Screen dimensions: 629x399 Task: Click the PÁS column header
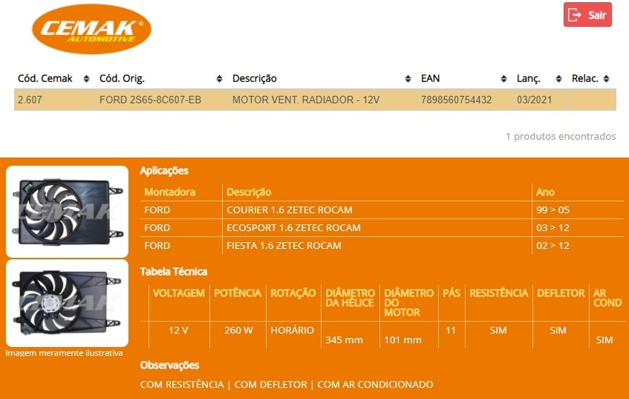[x=452, y=293]
